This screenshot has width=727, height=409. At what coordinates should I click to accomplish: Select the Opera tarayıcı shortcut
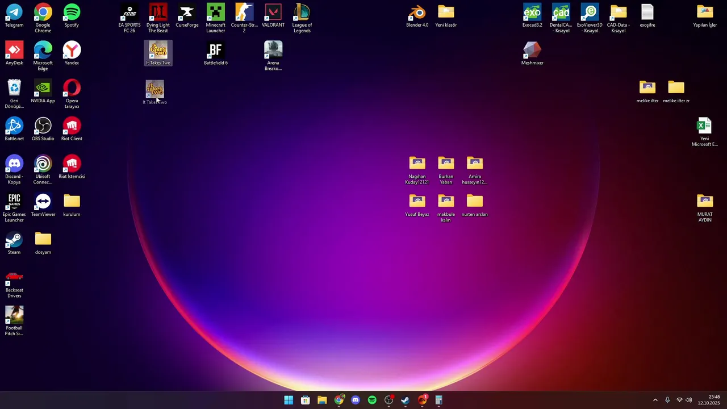click(72, 94)
